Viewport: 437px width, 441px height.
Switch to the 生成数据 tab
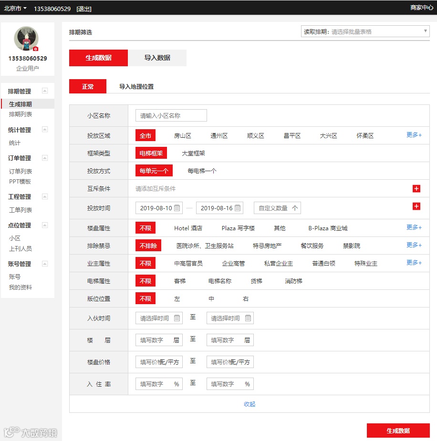pos(98,58)
